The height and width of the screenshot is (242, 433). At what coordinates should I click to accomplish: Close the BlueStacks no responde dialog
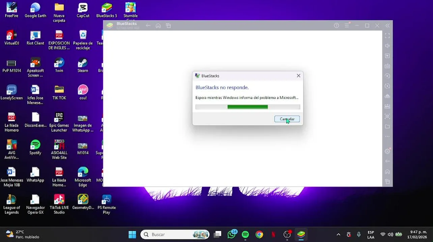[298, 76]
